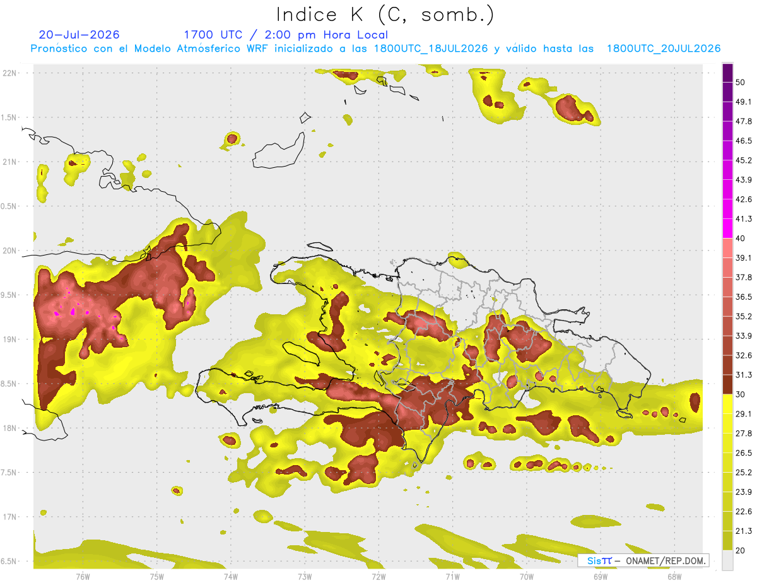
Task: Click the '71W' longitude label
Action: coord(452,577)
